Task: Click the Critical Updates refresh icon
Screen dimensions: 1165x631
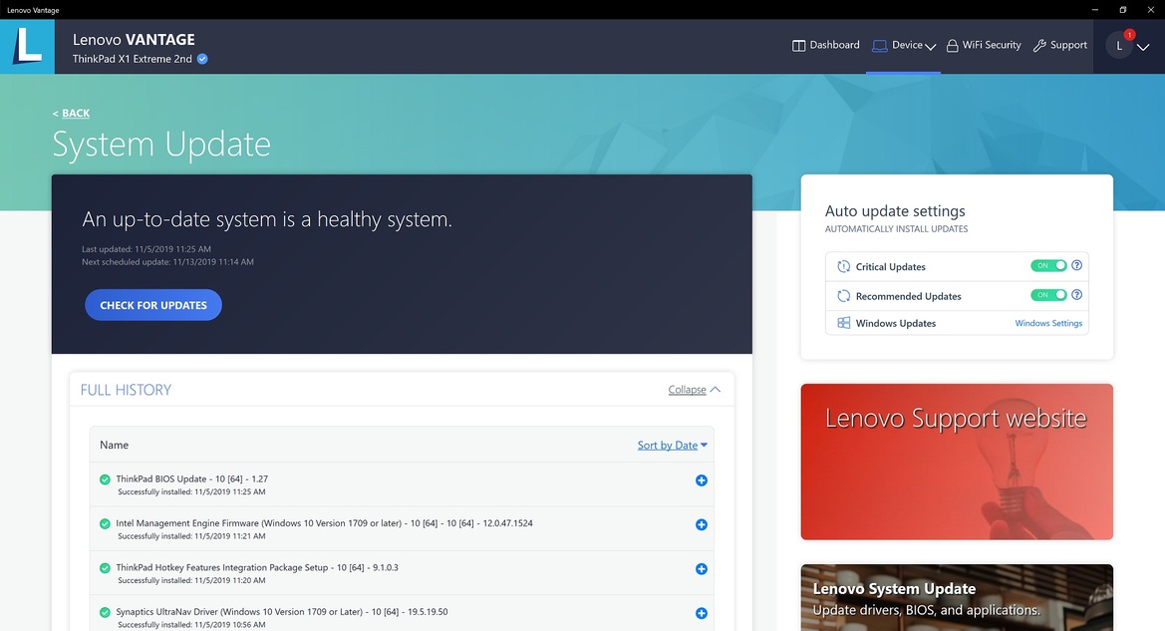Action: coord(843,267)
